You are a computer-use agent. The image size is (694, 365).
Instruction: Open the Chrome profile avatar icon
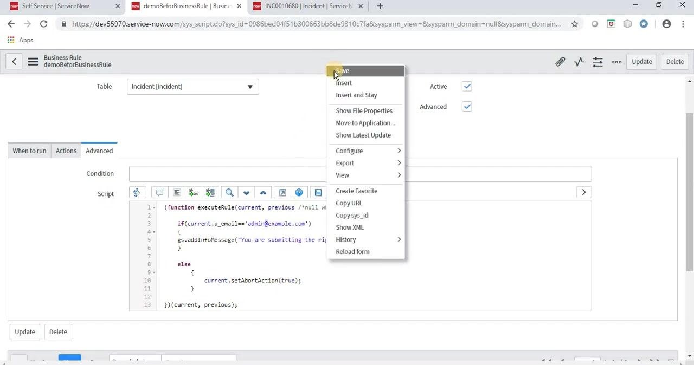pyautogui.click(x=666, y=24)
